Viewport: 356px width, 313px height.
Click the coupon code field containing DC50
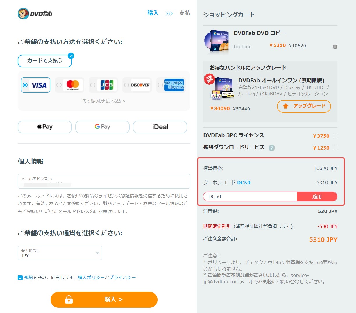tap(250, 197)
